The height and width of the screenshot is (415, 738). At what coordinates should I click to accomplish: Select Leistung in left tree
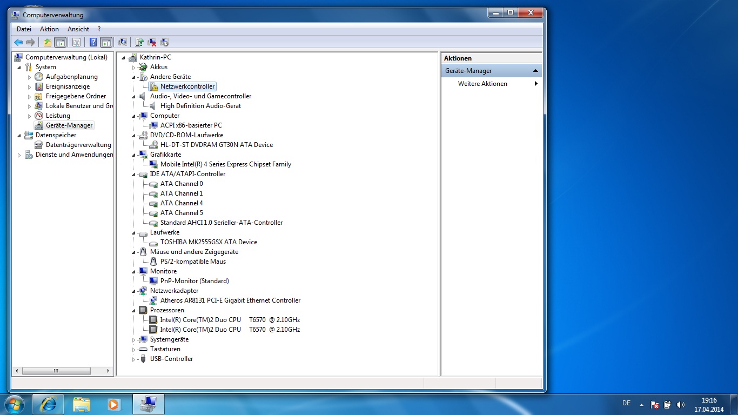[58, 116]
